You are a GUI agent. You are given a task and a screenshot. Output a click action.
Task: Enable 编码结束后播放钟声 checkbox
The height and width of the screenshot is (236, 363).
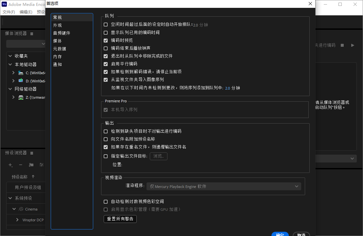[x=106, y=48]
